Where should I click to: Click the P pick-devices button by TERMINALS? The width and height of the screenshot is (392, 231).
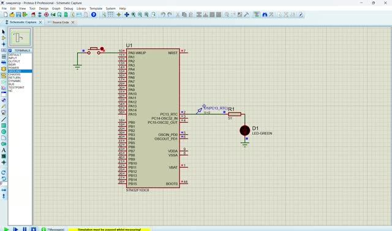(x=10, y=50)
